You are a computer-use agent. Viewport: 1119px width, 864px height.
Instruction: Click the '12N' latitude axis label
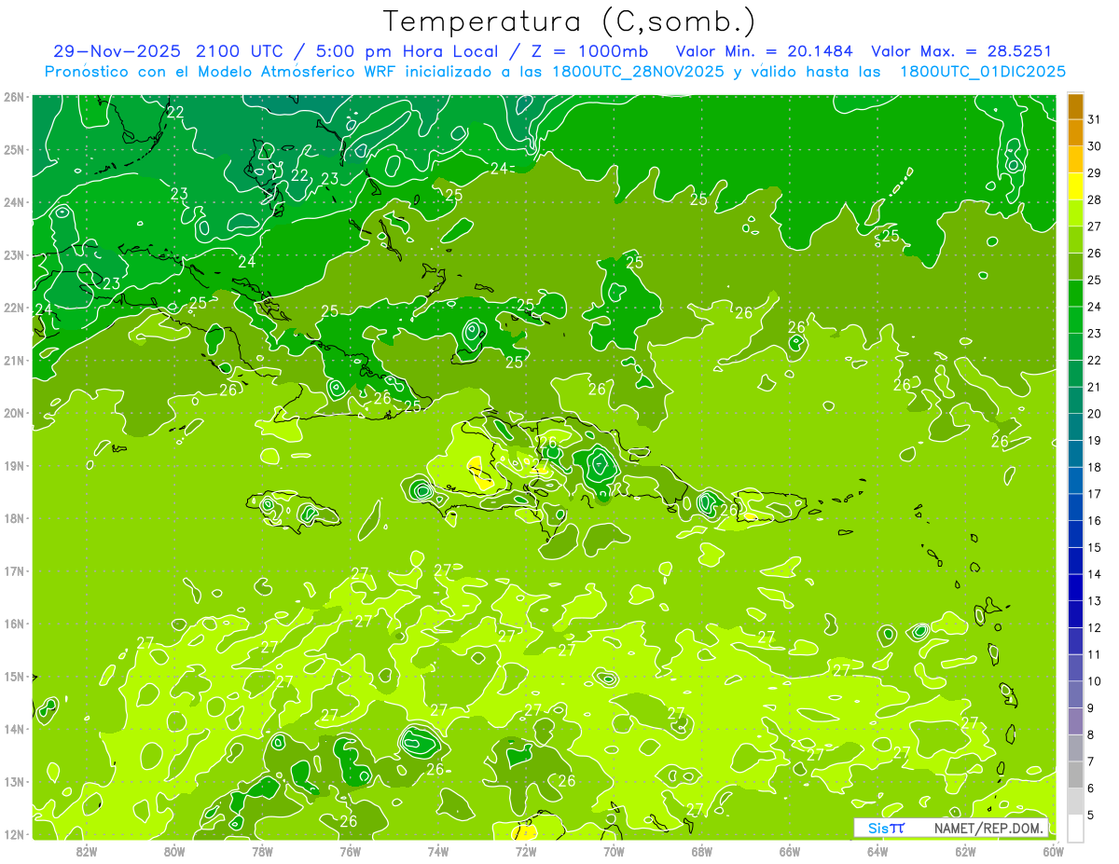pyautogui.click(x=14, y=834)
